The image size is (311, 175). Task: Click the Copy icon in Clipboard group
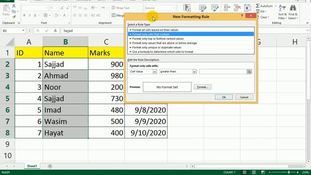(14, 12)
